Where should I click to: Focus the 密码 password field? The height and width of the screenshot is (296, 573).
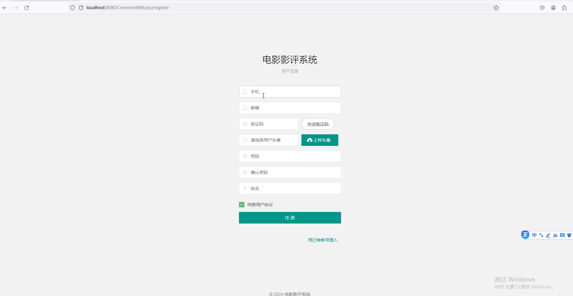click(x=290, y=156)
